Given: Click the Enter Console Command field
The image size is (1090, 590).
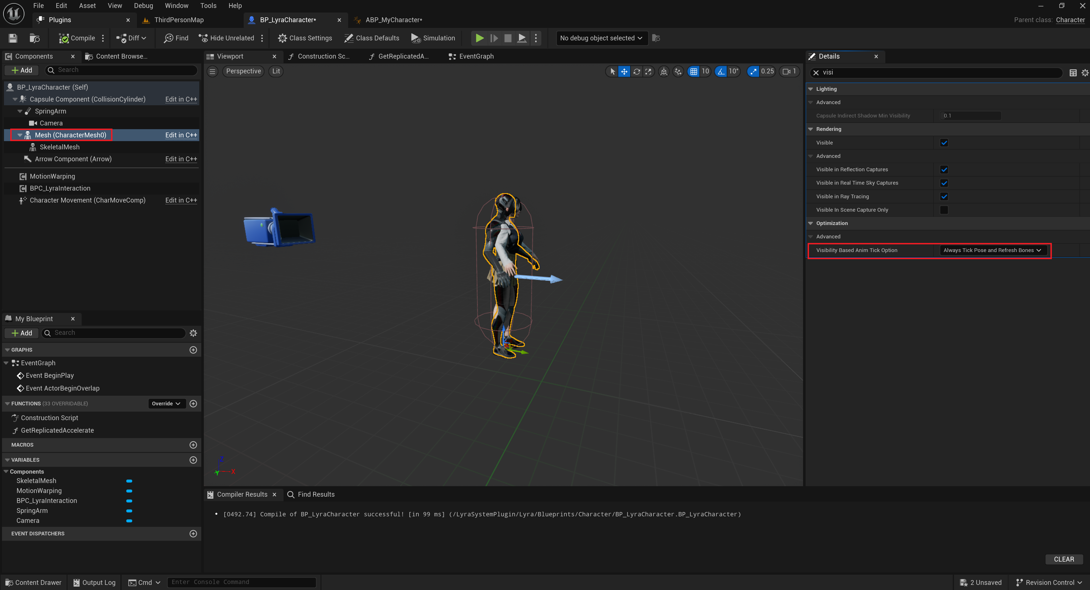Looking at the screenshot, I should (242, 582).
